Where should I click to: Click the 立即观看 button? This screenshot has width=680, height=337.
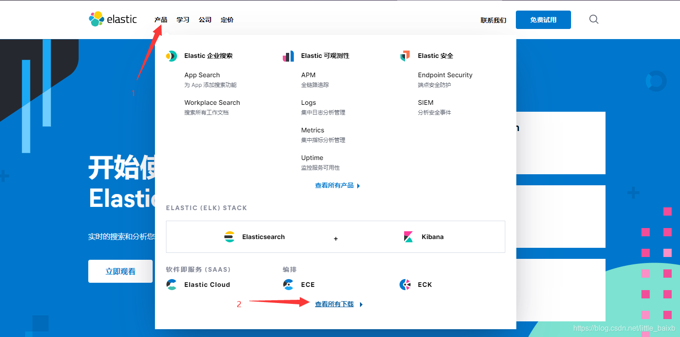120,271
